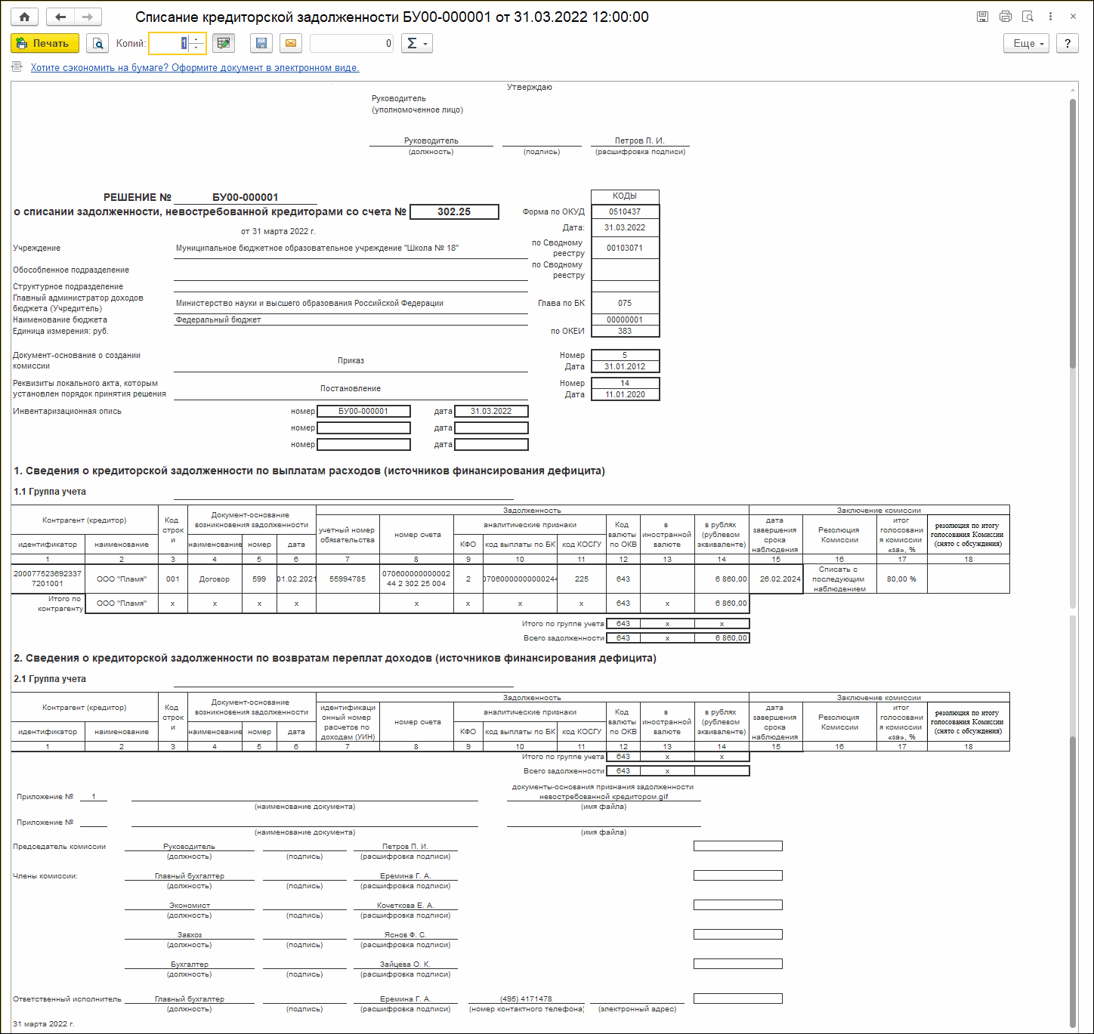Click the act date 11.01.2020
Image resolution: width=1094 pixels, height=1034 pixels.
625,394
